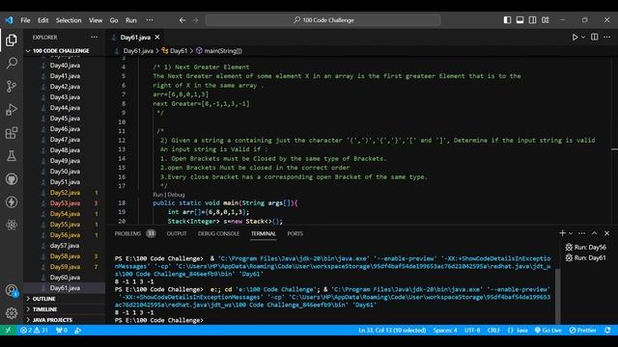The image size is (618, 347).
Task: Open Source Control view icon
Action: click(12, 86)
